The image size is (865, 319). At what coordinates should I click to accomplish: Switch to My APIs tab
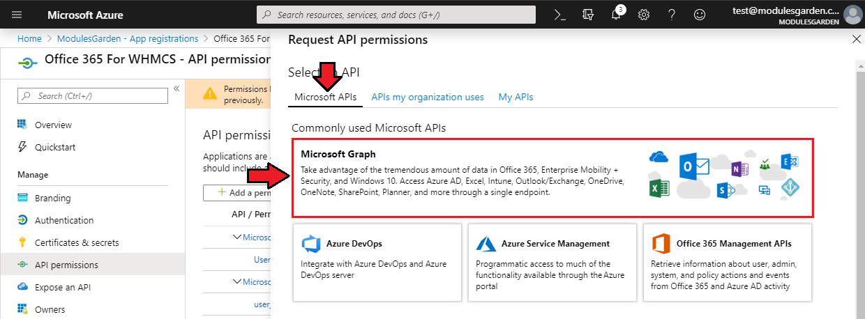click(516, 98)
